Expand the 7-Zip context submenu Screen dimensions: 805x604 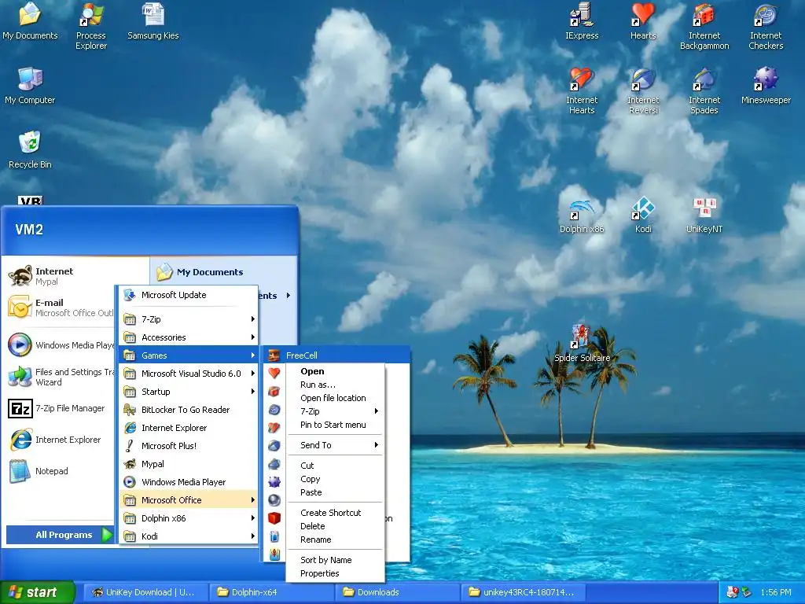335,411
